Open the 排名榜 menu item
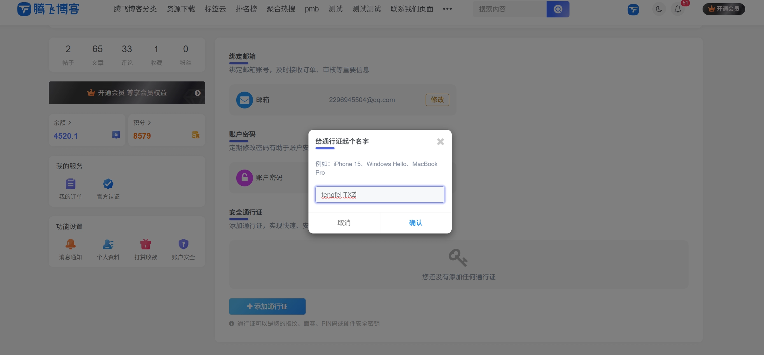This screenshot has height=355, width=764. 246,9
